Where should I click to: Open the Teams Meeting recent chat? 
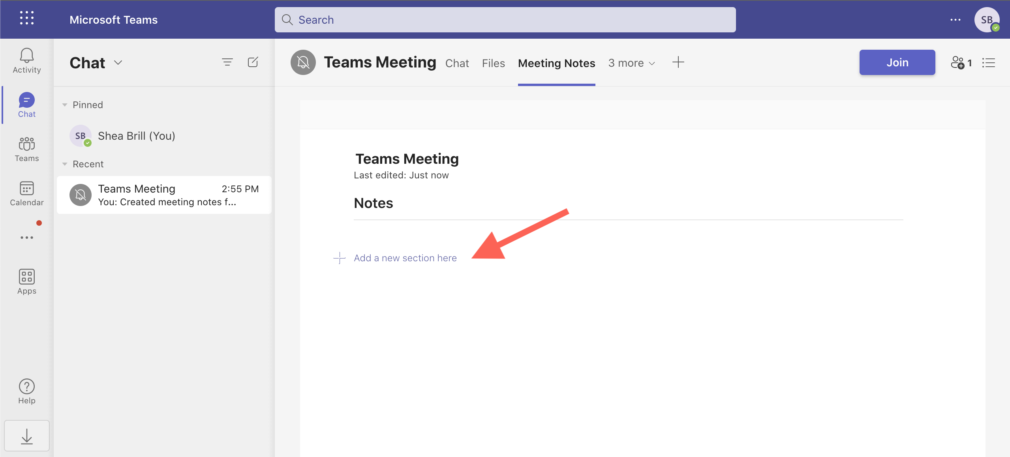point(164,195)
